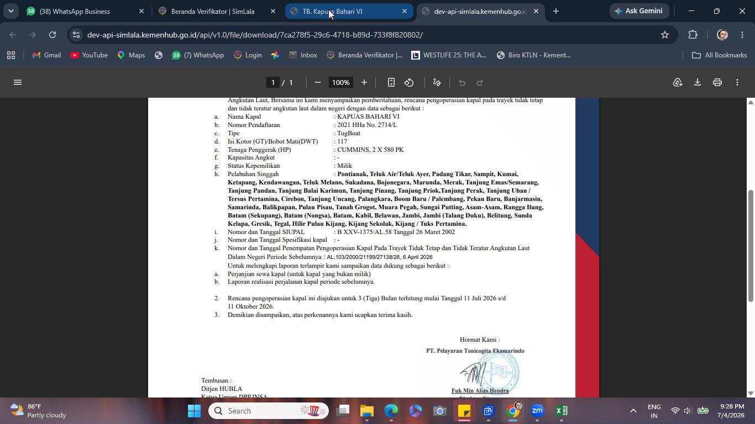
Task: Open the Camera app from the taskbar
Action: coord(440,411)
